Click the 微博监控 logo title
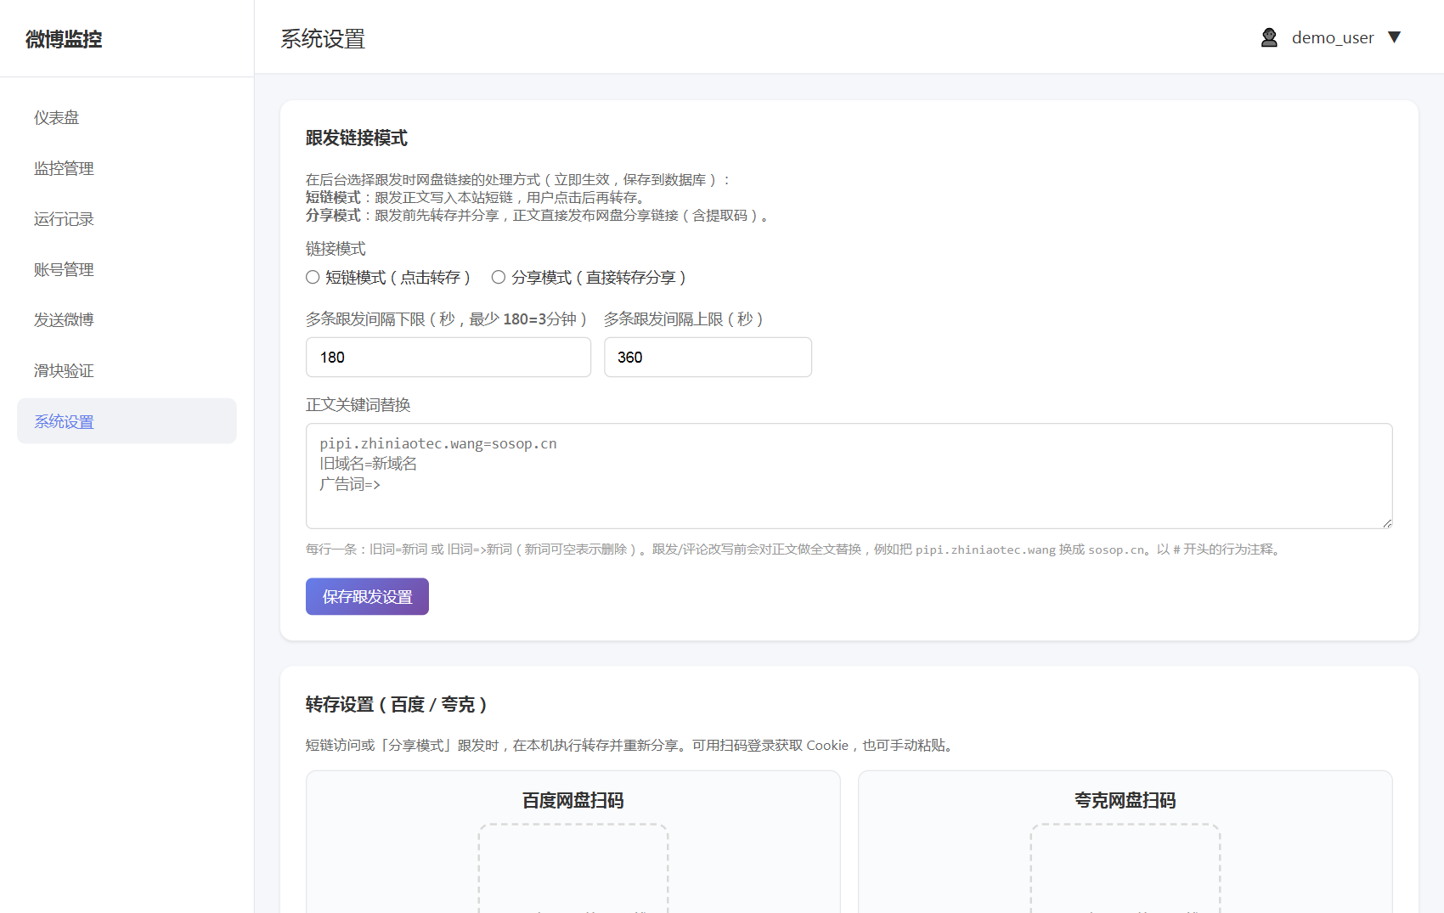1444x913 pixels. [64, 39]
